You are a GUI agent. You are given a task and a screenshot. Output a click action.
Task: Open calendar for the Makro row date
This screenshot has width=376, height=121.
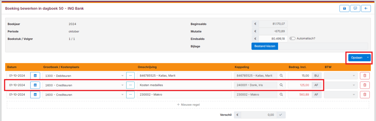click(x=35, y=95)
